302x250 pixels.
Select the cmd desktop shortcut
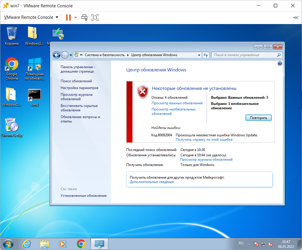click(35, 97)
